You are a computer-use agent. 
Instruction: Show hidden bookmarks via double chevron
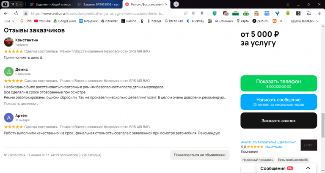click(x=281, y=21)
